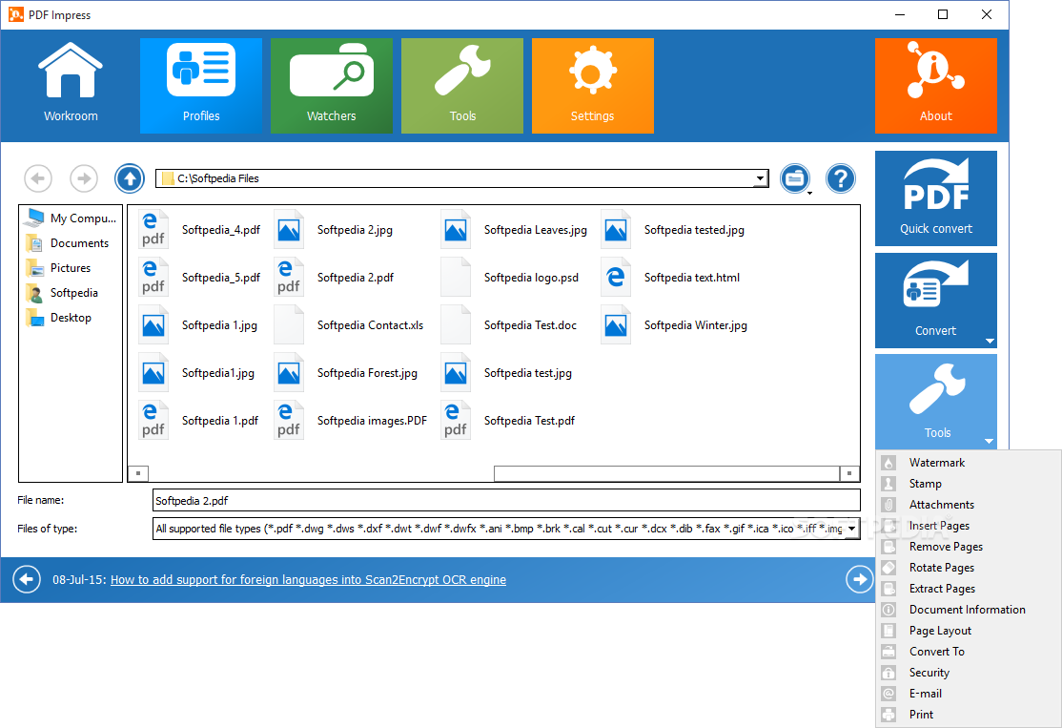Select file Softpedia images.PDF

351,420
